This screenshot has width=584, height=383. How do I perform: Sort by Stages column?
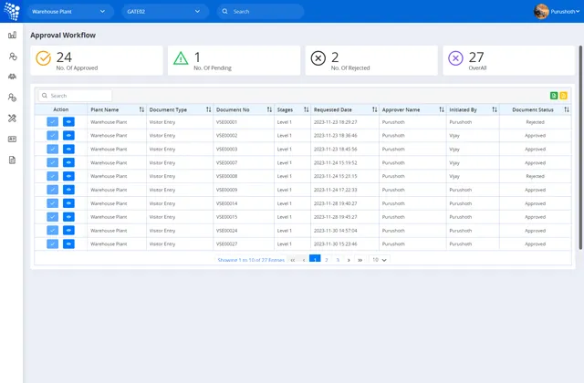point(307,109)
